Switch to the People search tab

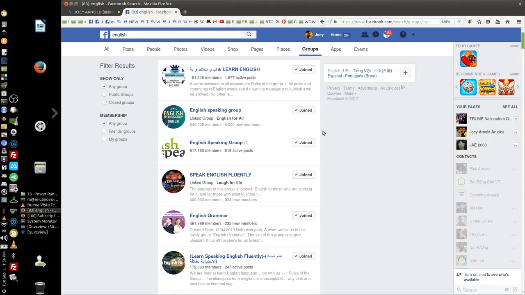pyautogui.click(x=153, y=49)
